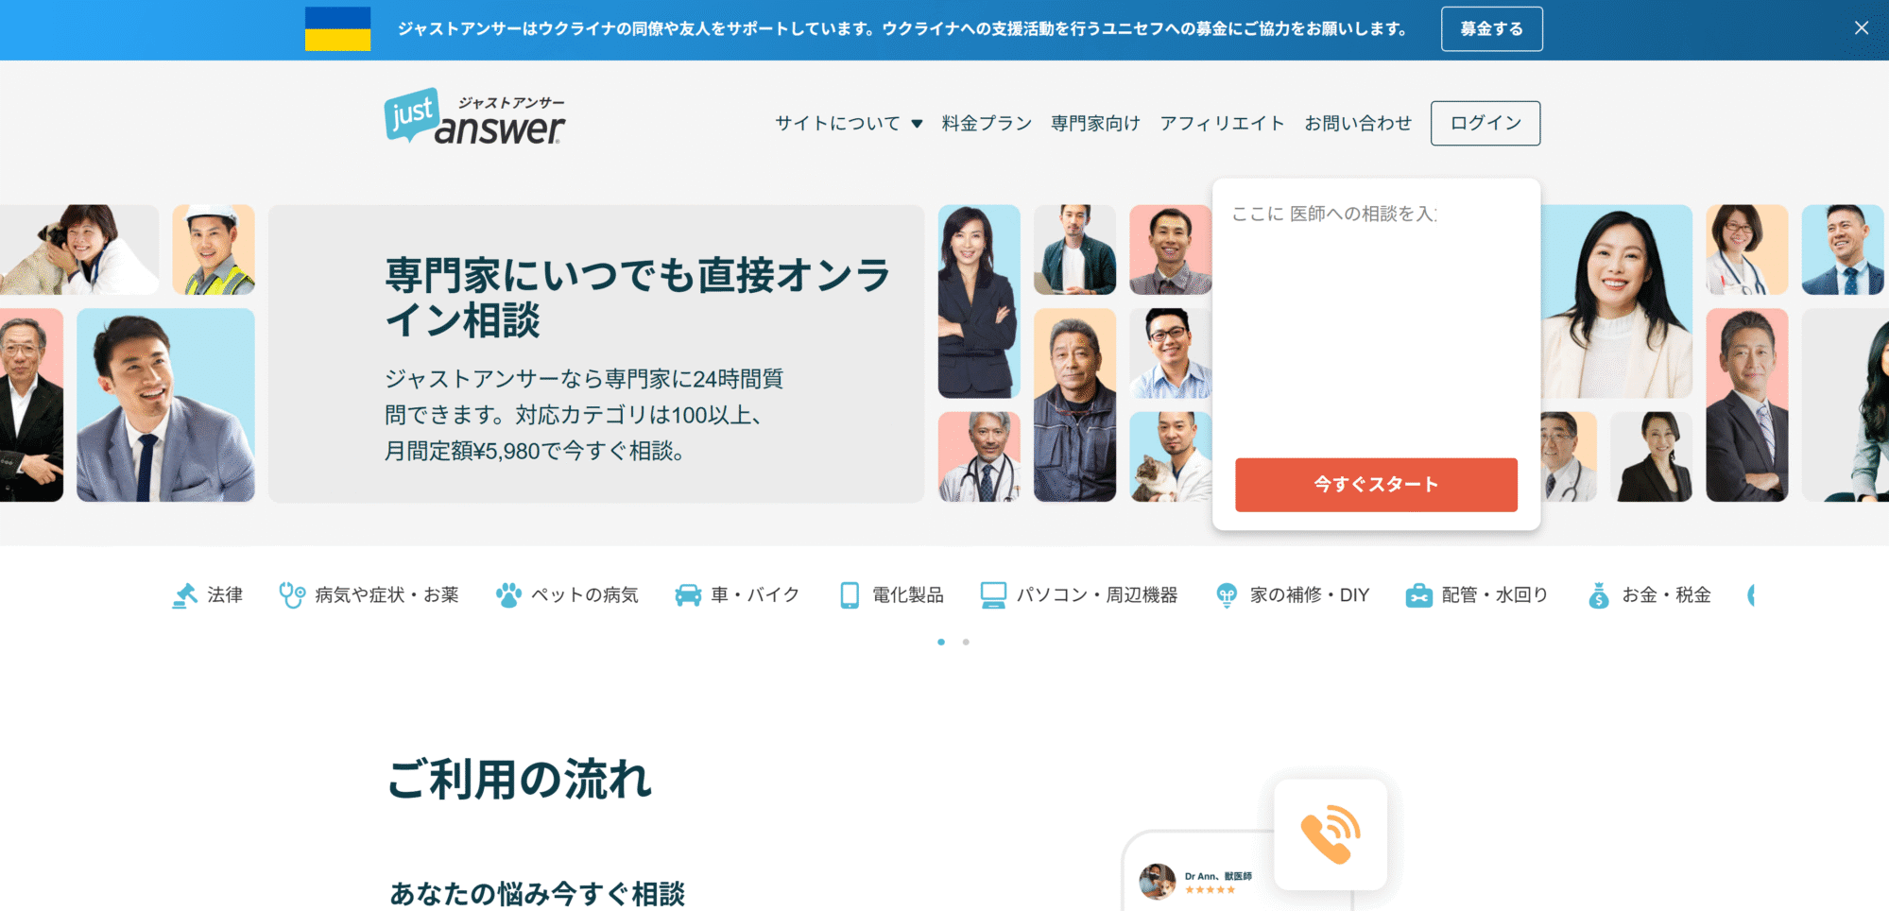
Task: Go to 専門家向け in the navigation
Action: click(x=1096, y=123)
